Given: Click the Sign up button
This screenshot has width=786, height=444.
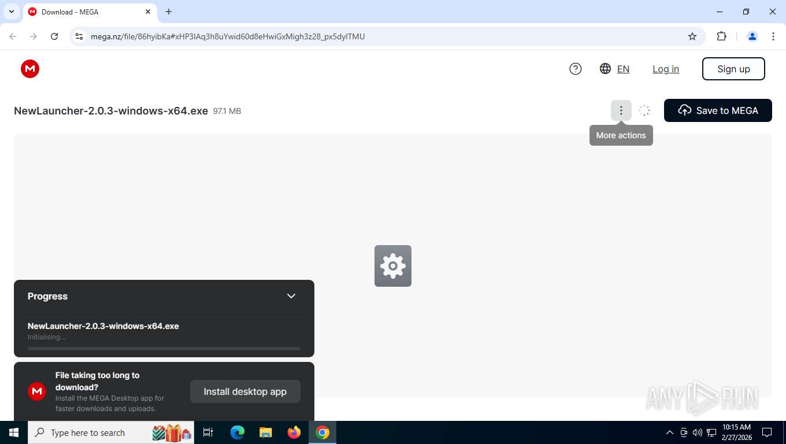Looking at the screenshot, I should [x=733, y=69].
